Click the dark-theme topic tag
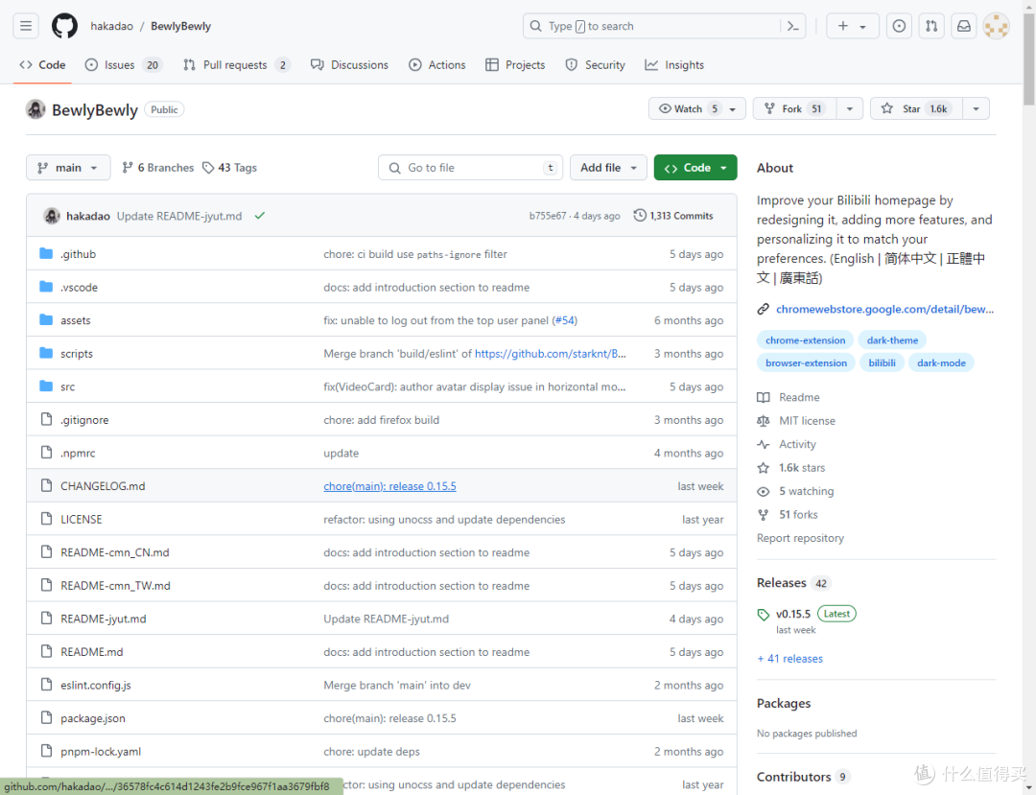This screenshot has width=1036, height=795. click(x=892, y=340)
